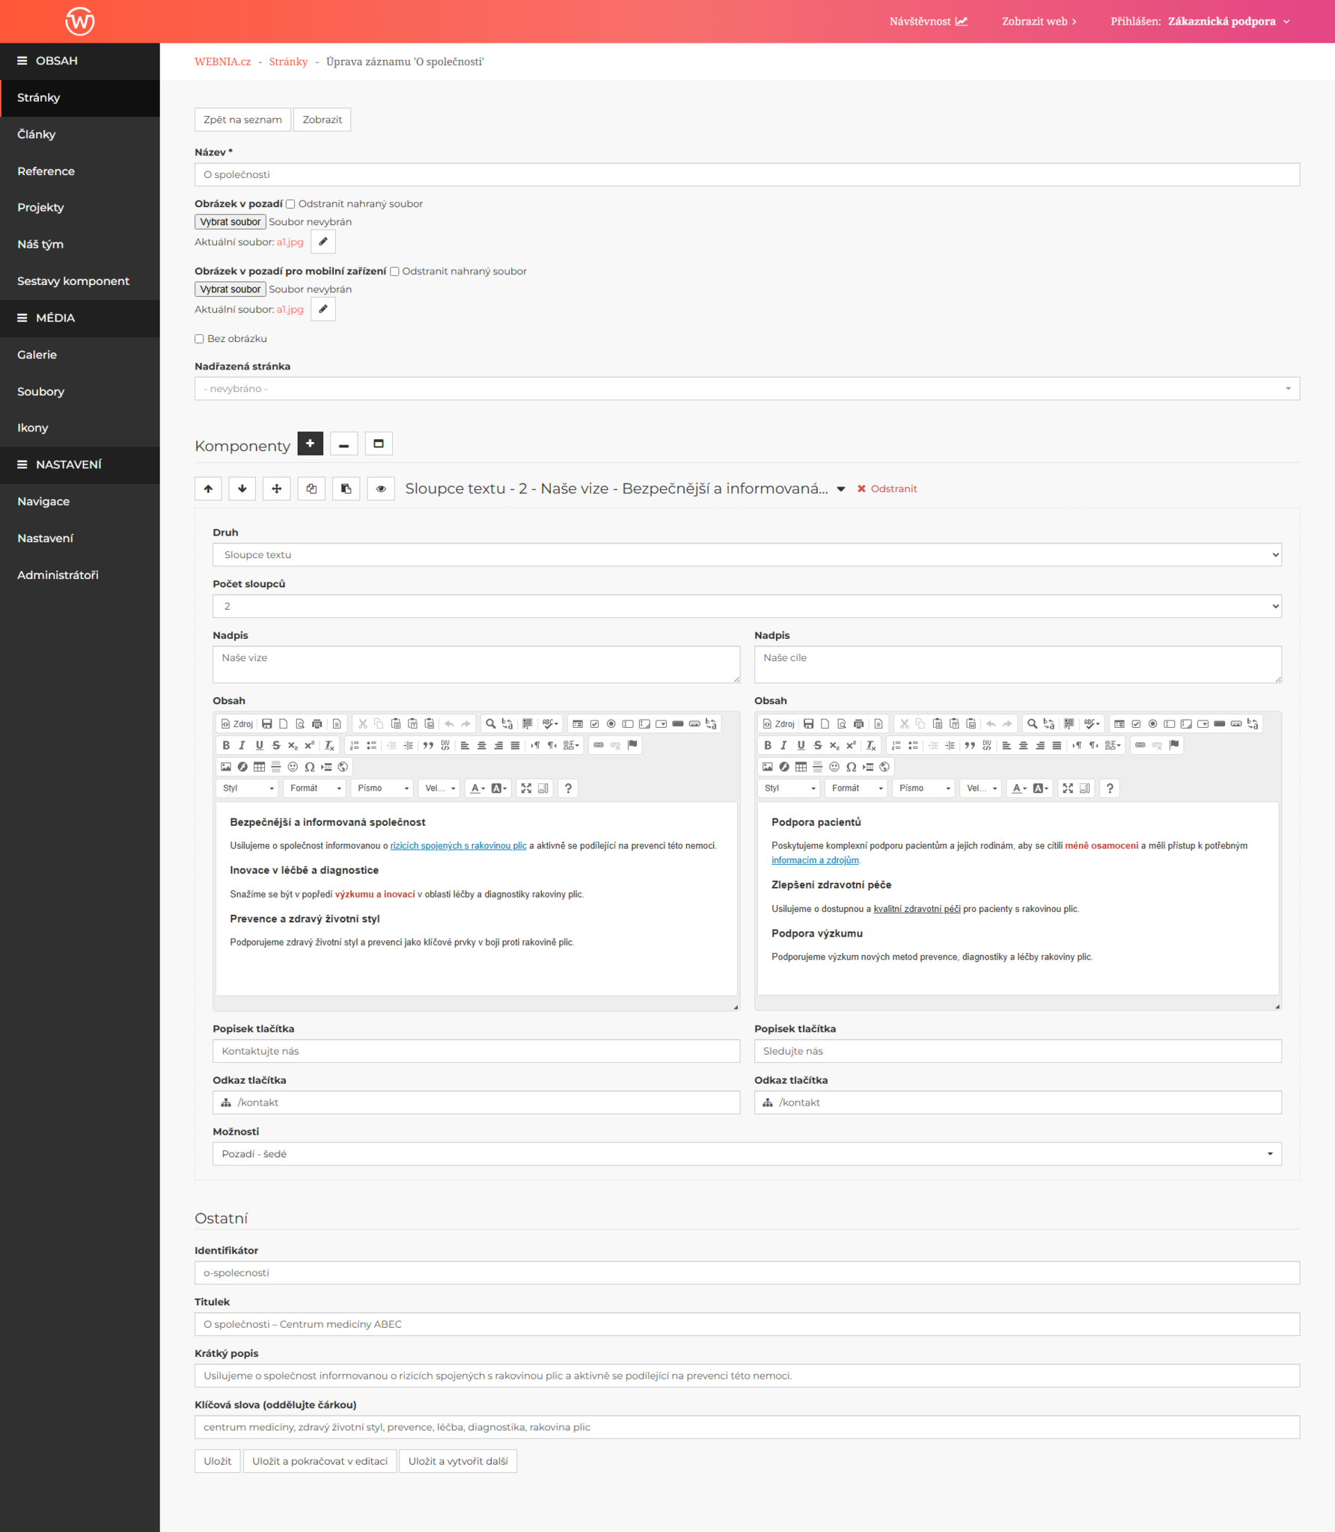Viewport: 1335px width, 1532px height.
Task: Open text color picker in right Obsah editor
Action: pyautogui.click(x=1018, y=788)
